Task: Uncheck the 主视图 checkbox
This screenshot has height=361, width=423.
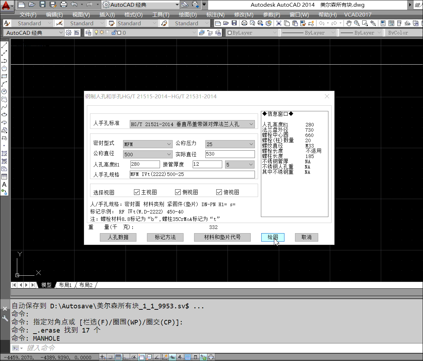Action: click(137, 192)
